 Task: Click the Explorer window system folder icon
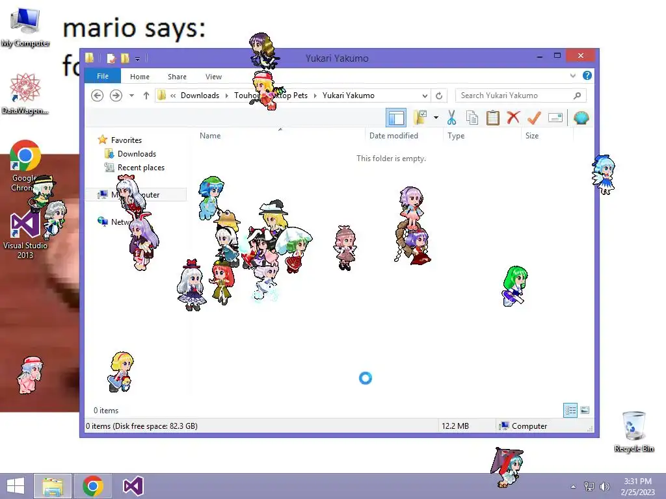click(89, 58)
